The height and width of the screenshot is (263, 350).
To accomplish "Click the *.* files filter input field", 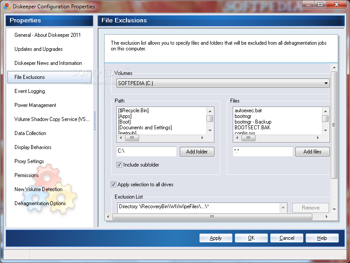I will (x=263, y=151).
